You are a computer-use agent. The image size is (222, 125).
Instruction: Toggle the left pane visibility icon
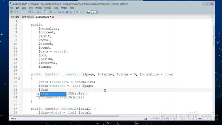pos(72,12)
